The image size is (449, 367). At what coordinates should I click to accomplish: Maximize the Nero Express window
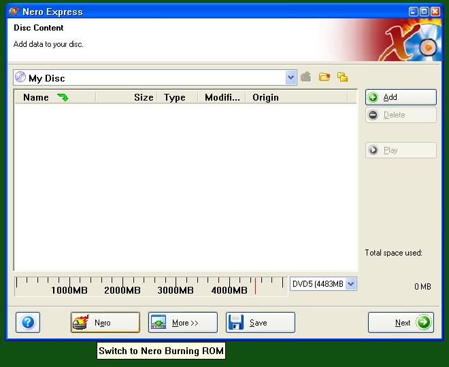click(x=424, y=12)
